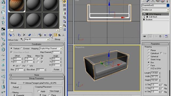Expand the Boolean stack entry
Viewport: 171px width, 96px height.
144,19
